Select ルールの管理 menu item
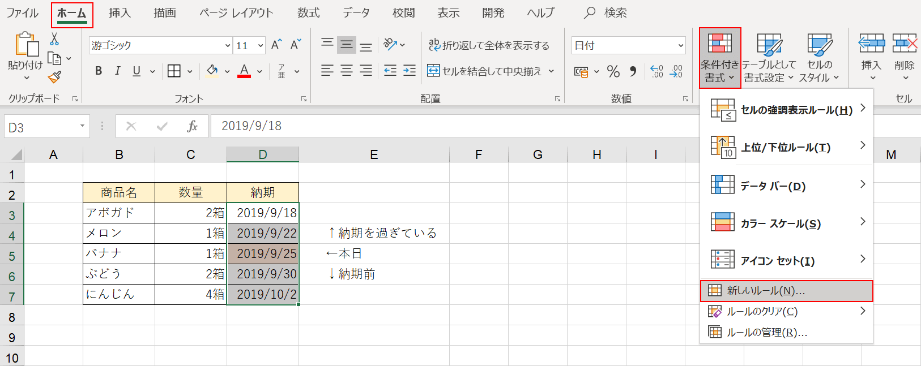The image size is (921, 366). tap(786, 332)
